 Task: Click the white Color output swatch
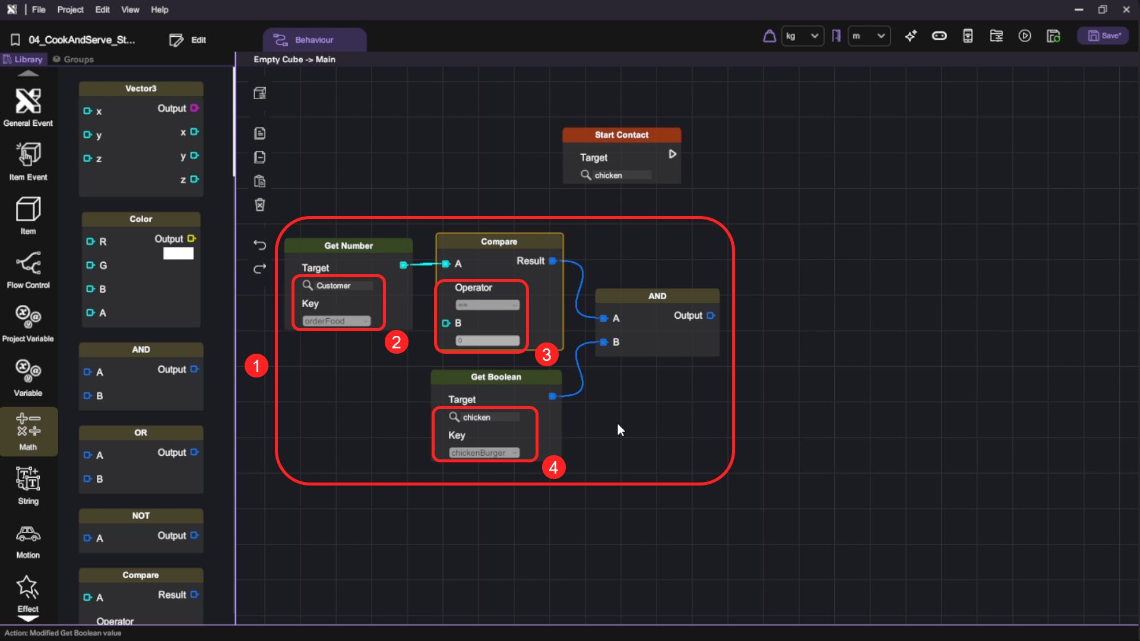coord(178,253)
